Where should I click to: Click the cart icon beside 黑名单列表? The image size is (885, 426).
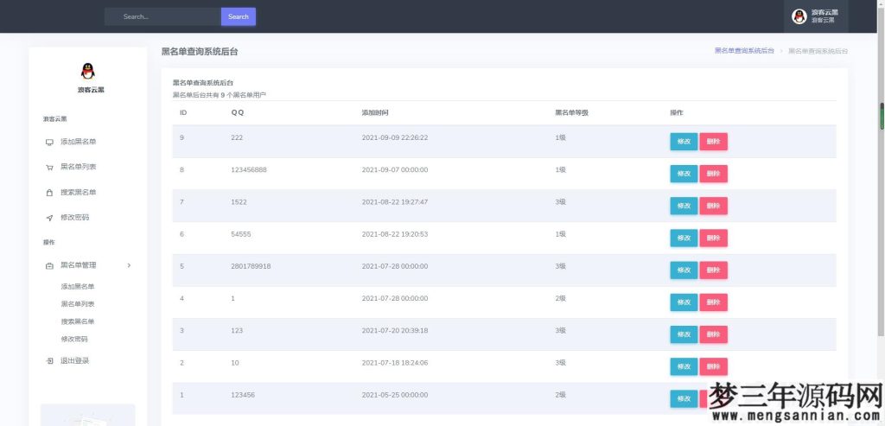[x=49, y=167]
